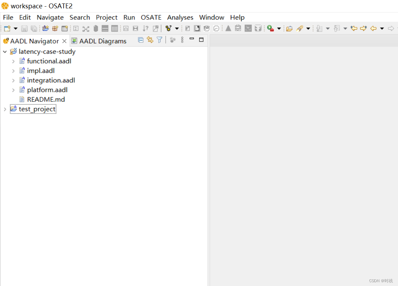Select the test_project folder
398x286 pixels.
[33, 109]
